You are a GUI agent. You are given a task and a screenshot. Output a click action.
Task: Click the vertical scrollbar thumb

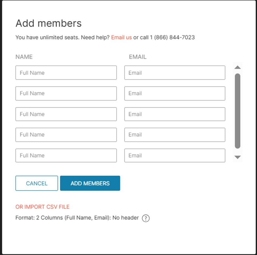coord(238,111)
